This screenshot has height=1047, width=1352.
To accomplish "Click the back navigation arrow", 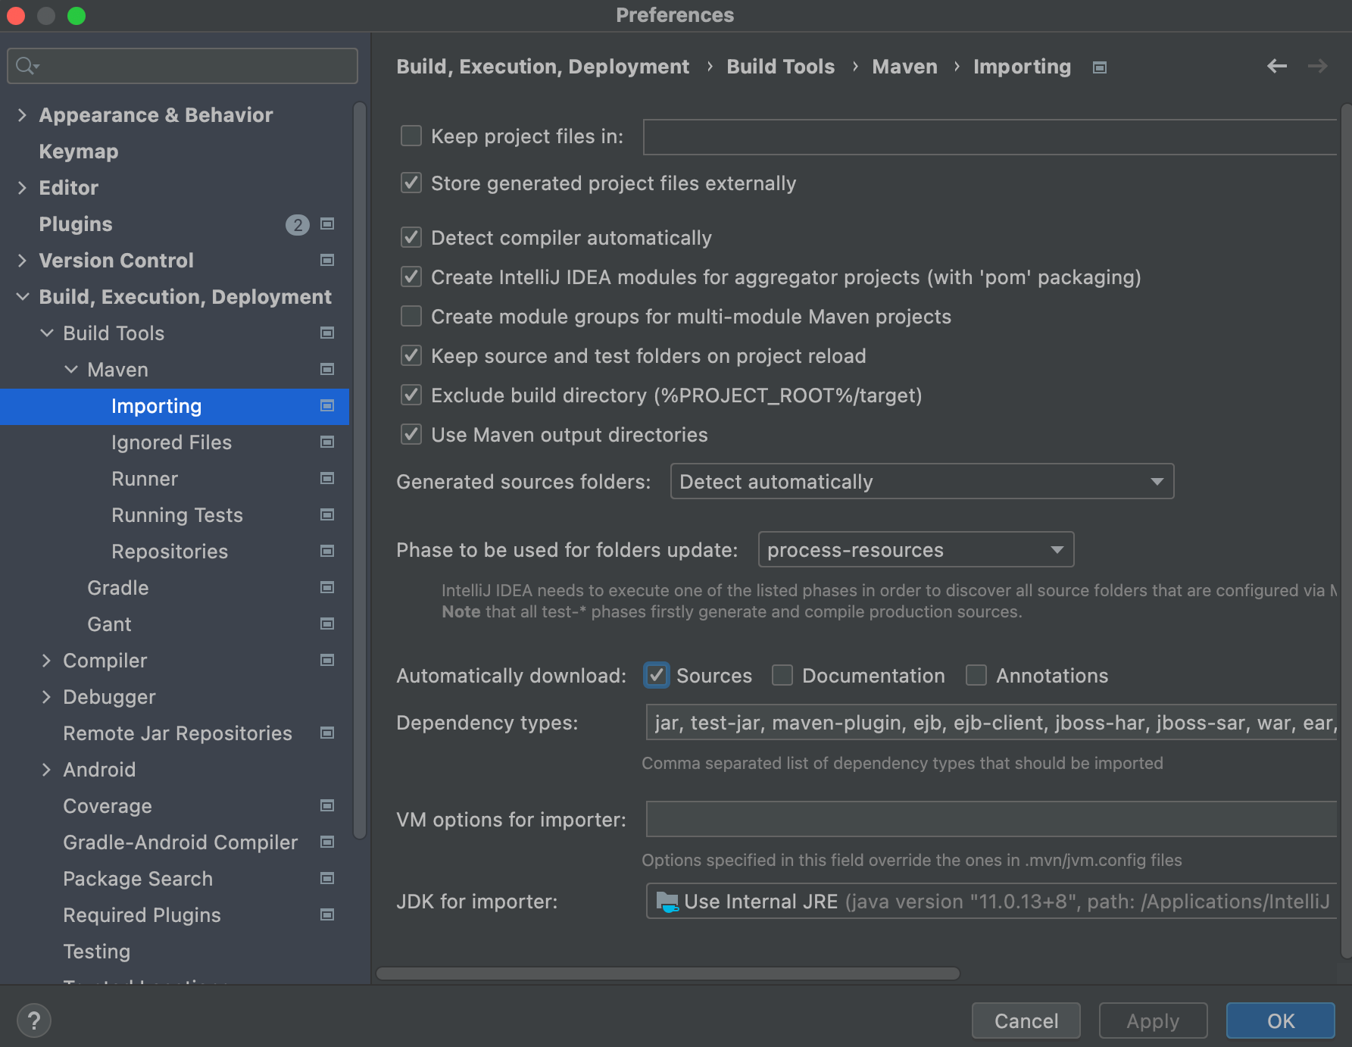I will pyautogui.click(x=1276, y=66).
